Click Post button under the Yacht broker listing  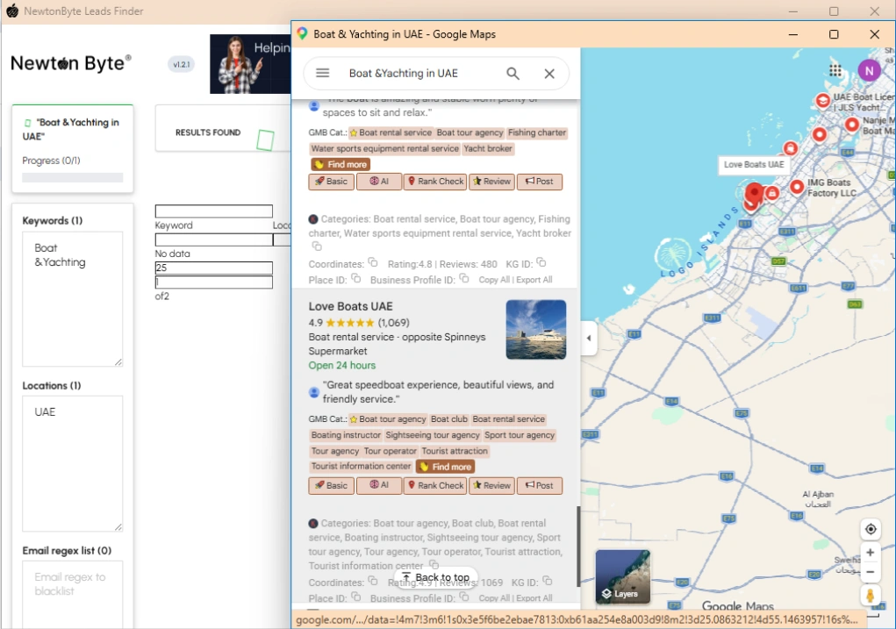coord(540,182)
